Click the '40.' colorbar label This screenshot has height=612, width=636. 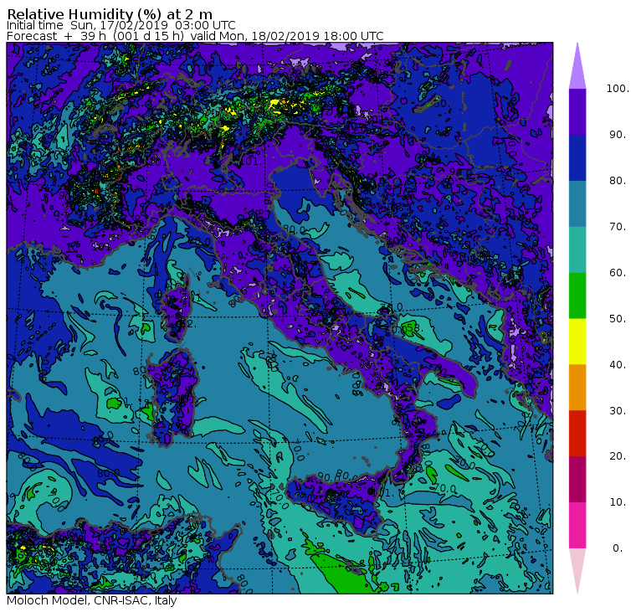click(x=618, y=364)
